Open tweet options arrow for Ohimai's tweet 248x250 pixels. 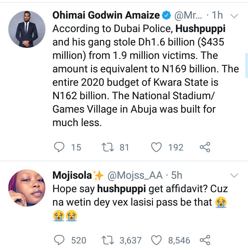click(234, 16)
